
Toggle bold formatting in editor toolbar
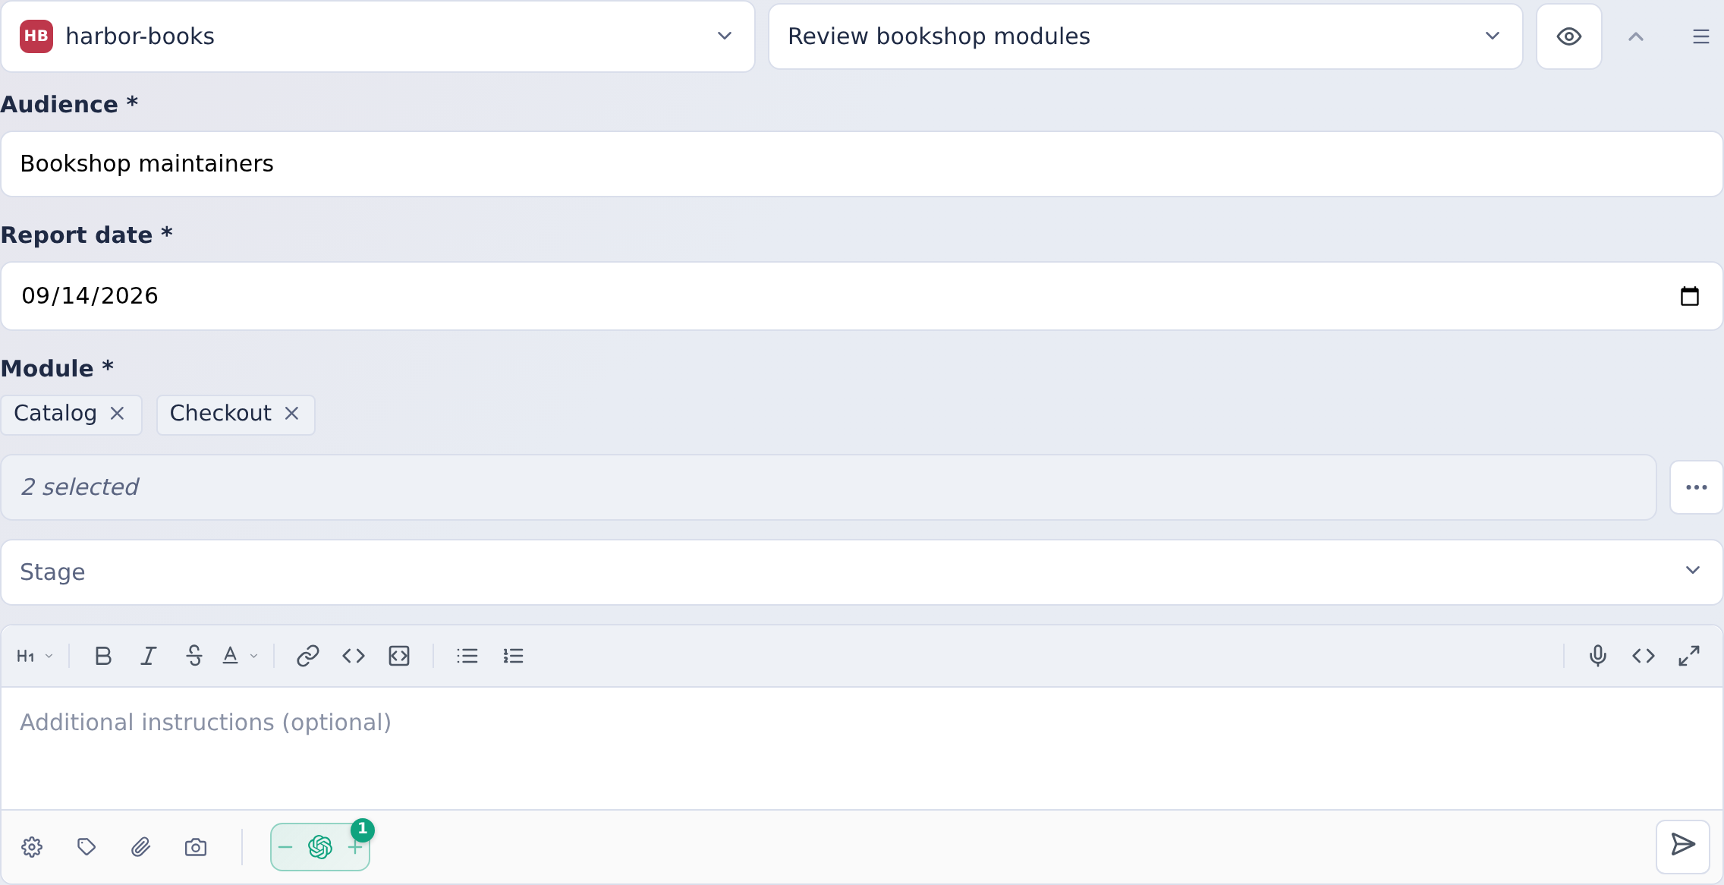103,656
